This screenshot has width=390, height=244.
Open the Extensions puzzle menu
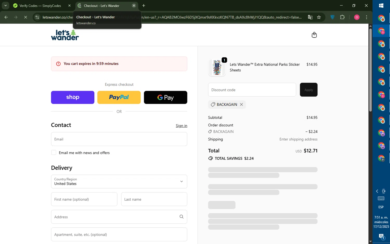click(342, 17)
